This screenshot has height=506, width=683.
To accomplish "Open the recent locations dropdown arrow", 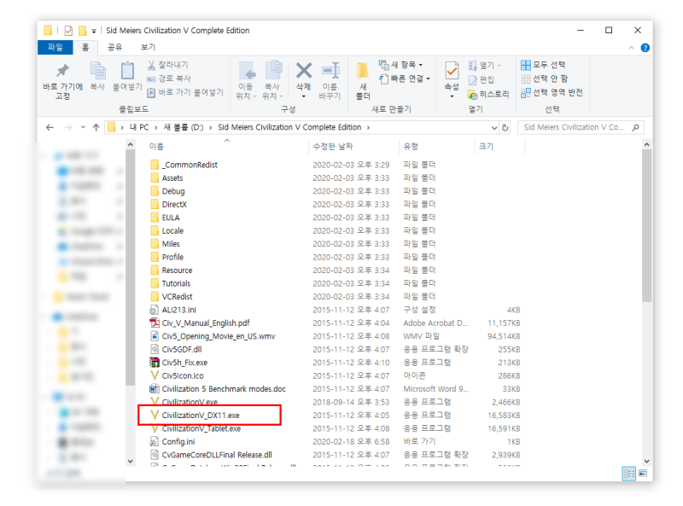I will click(83, 128).
